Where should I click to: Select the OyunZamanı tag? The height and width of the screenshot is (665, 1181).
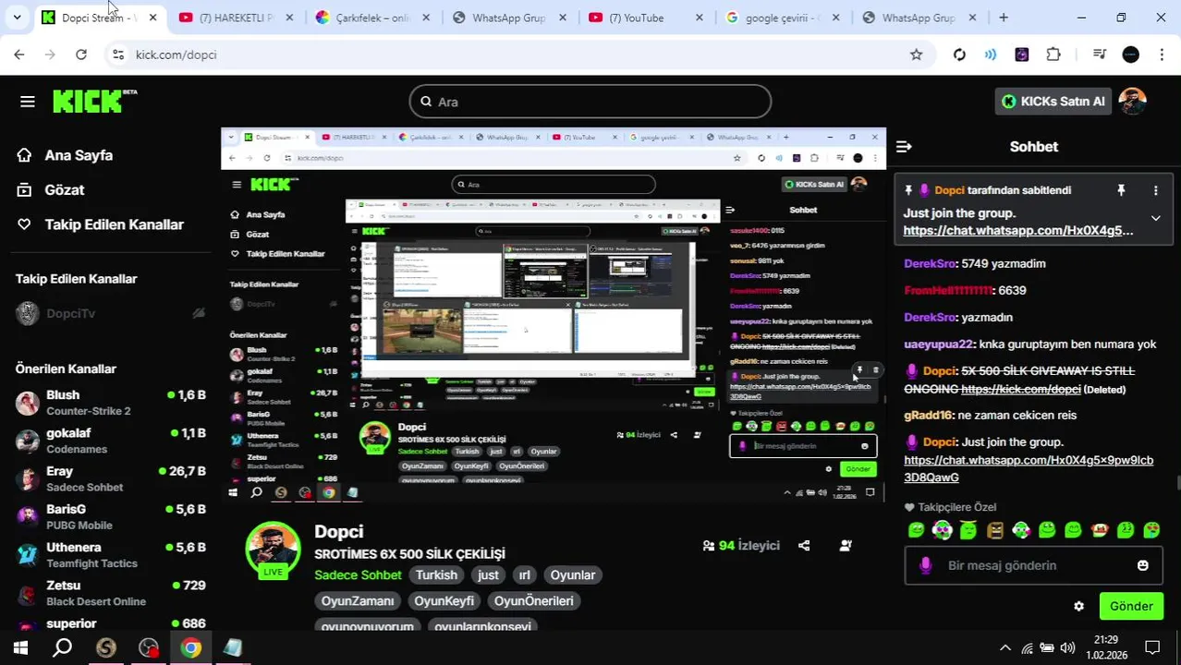[x=358, y=600]
